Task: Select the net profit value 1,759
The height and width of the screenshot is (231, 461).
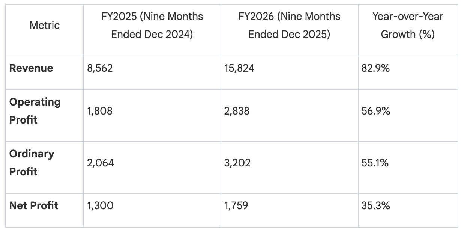Action: click(x=237, y=205)
